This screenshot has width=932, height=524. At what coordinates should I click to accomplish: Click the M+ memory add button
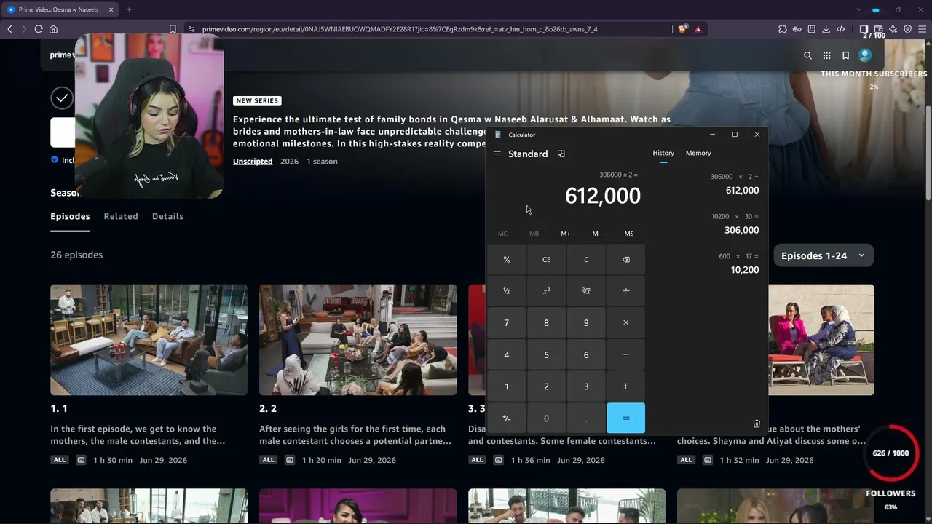coord(566,234)
